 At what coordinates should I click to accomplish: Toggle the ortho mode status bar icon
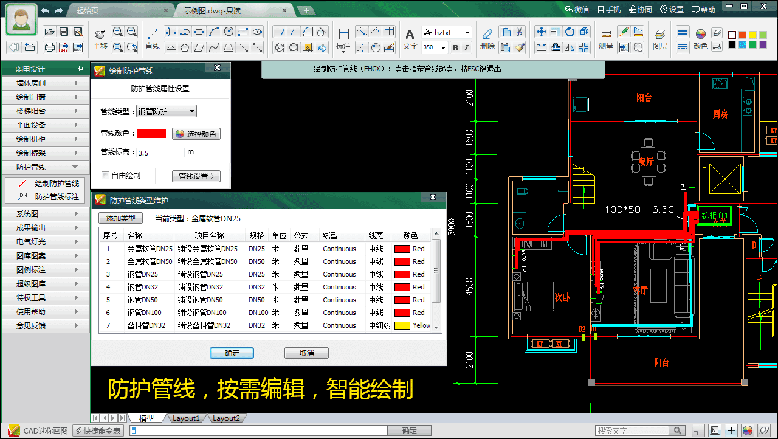(699, 430)
